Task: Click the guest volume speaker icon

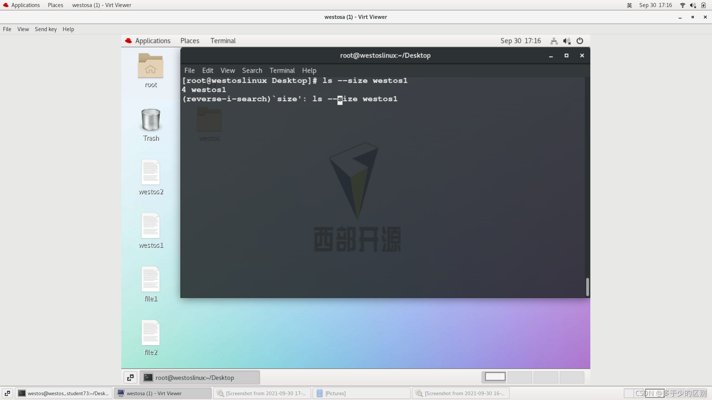Action: (567, 41)
